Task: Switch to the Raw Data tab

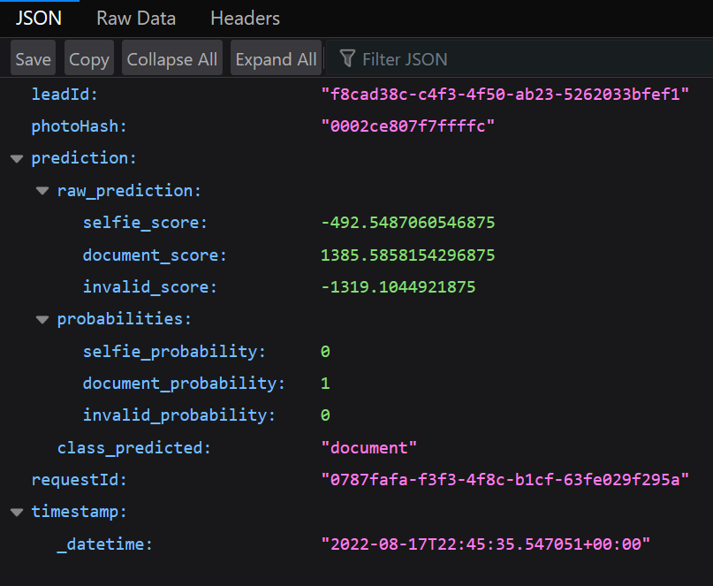Action: 136,18
